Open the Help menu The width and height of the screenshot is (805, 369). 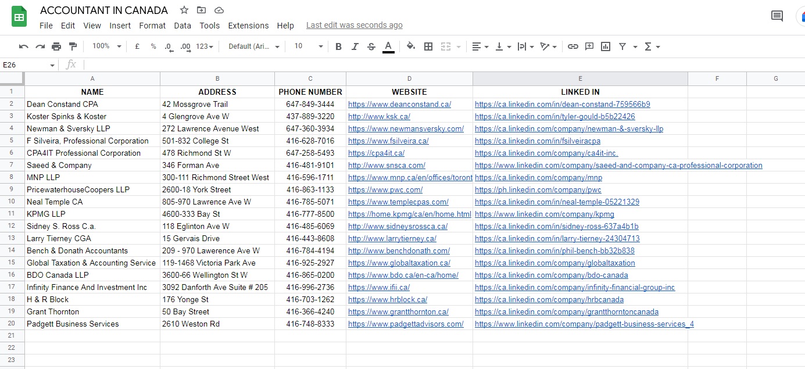(x=285, y=26)
